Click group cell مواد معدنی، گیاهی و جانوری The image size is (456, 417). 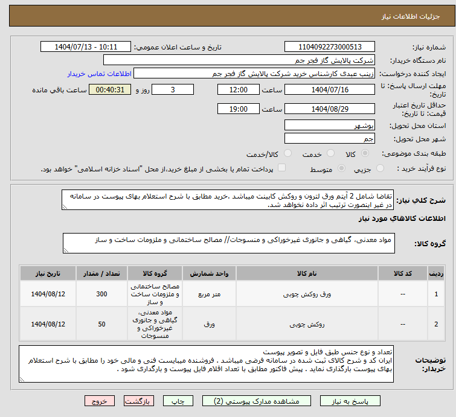click(155, 324)
